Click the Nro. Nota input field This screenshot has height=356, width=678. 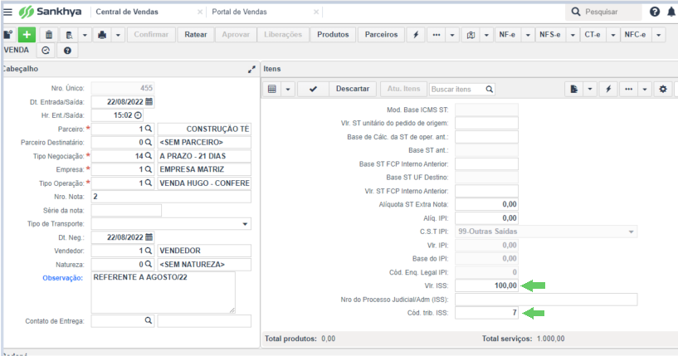[171, 197]
